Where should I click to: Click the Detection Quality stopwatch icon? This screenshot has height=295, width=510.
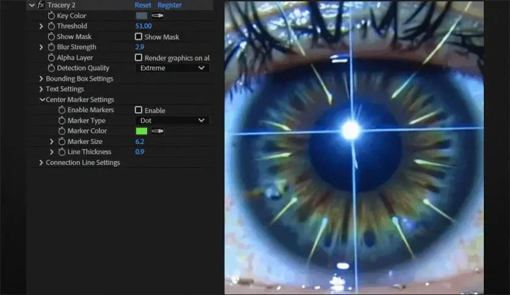(51, 68)
